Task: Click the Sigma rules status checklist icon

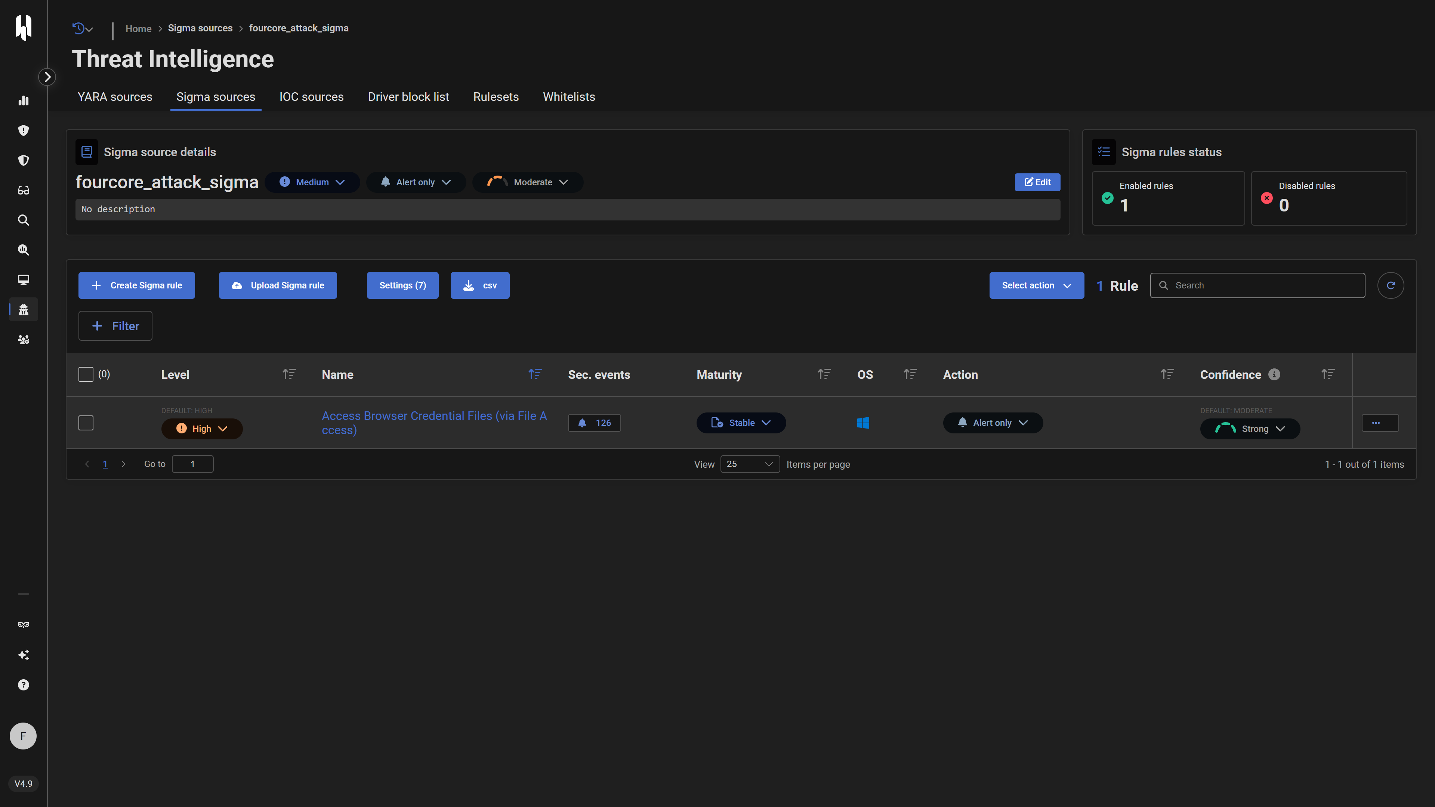Action: pos(1104,152)
